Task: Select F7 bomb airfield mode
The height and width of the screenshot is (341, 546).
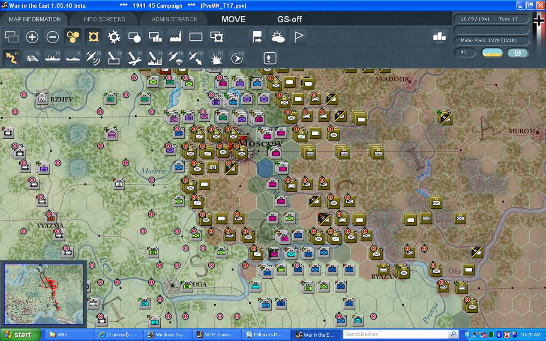Action: 135,58
